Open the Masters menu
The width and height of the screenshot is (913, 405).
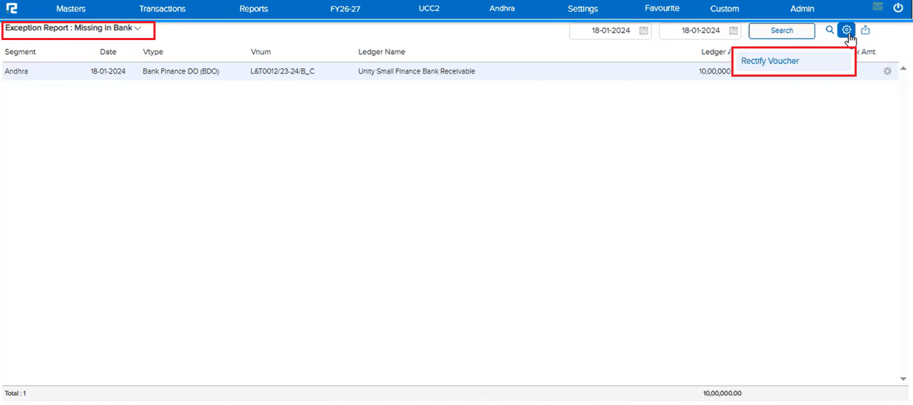click(x=71, y=9)
